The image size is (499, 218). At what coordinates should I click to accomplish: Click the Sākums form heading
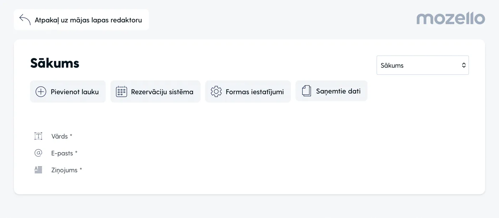point(55,63)
